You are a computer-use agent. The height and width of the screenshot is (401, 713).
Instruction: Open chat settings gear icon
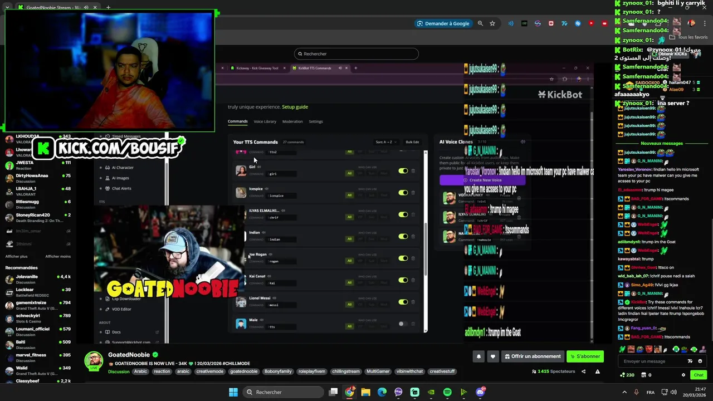pos(683,375)
